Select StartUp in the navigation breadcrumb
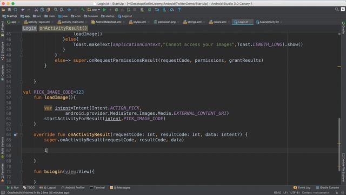This screenshot has height=195, width=346. (x=10, y=16)
